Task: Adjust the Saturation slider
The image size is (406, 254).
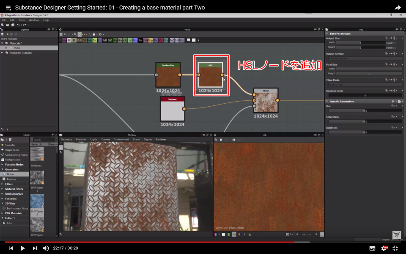Action: click(x=365, y=121)
